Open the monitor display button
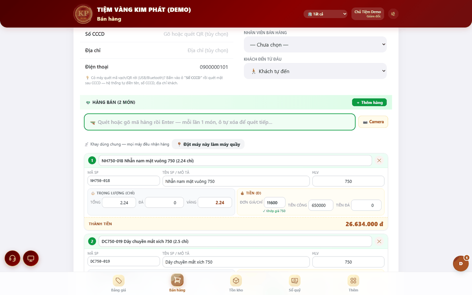Image resolution: width=472 pixels, height=295 pixels. tap(31, 258)
